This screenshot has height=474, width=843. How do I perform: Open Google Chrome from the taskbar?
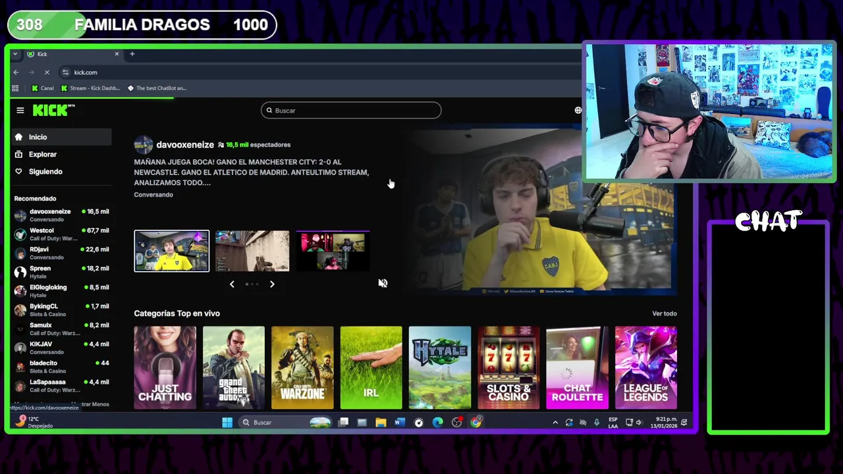476,423
